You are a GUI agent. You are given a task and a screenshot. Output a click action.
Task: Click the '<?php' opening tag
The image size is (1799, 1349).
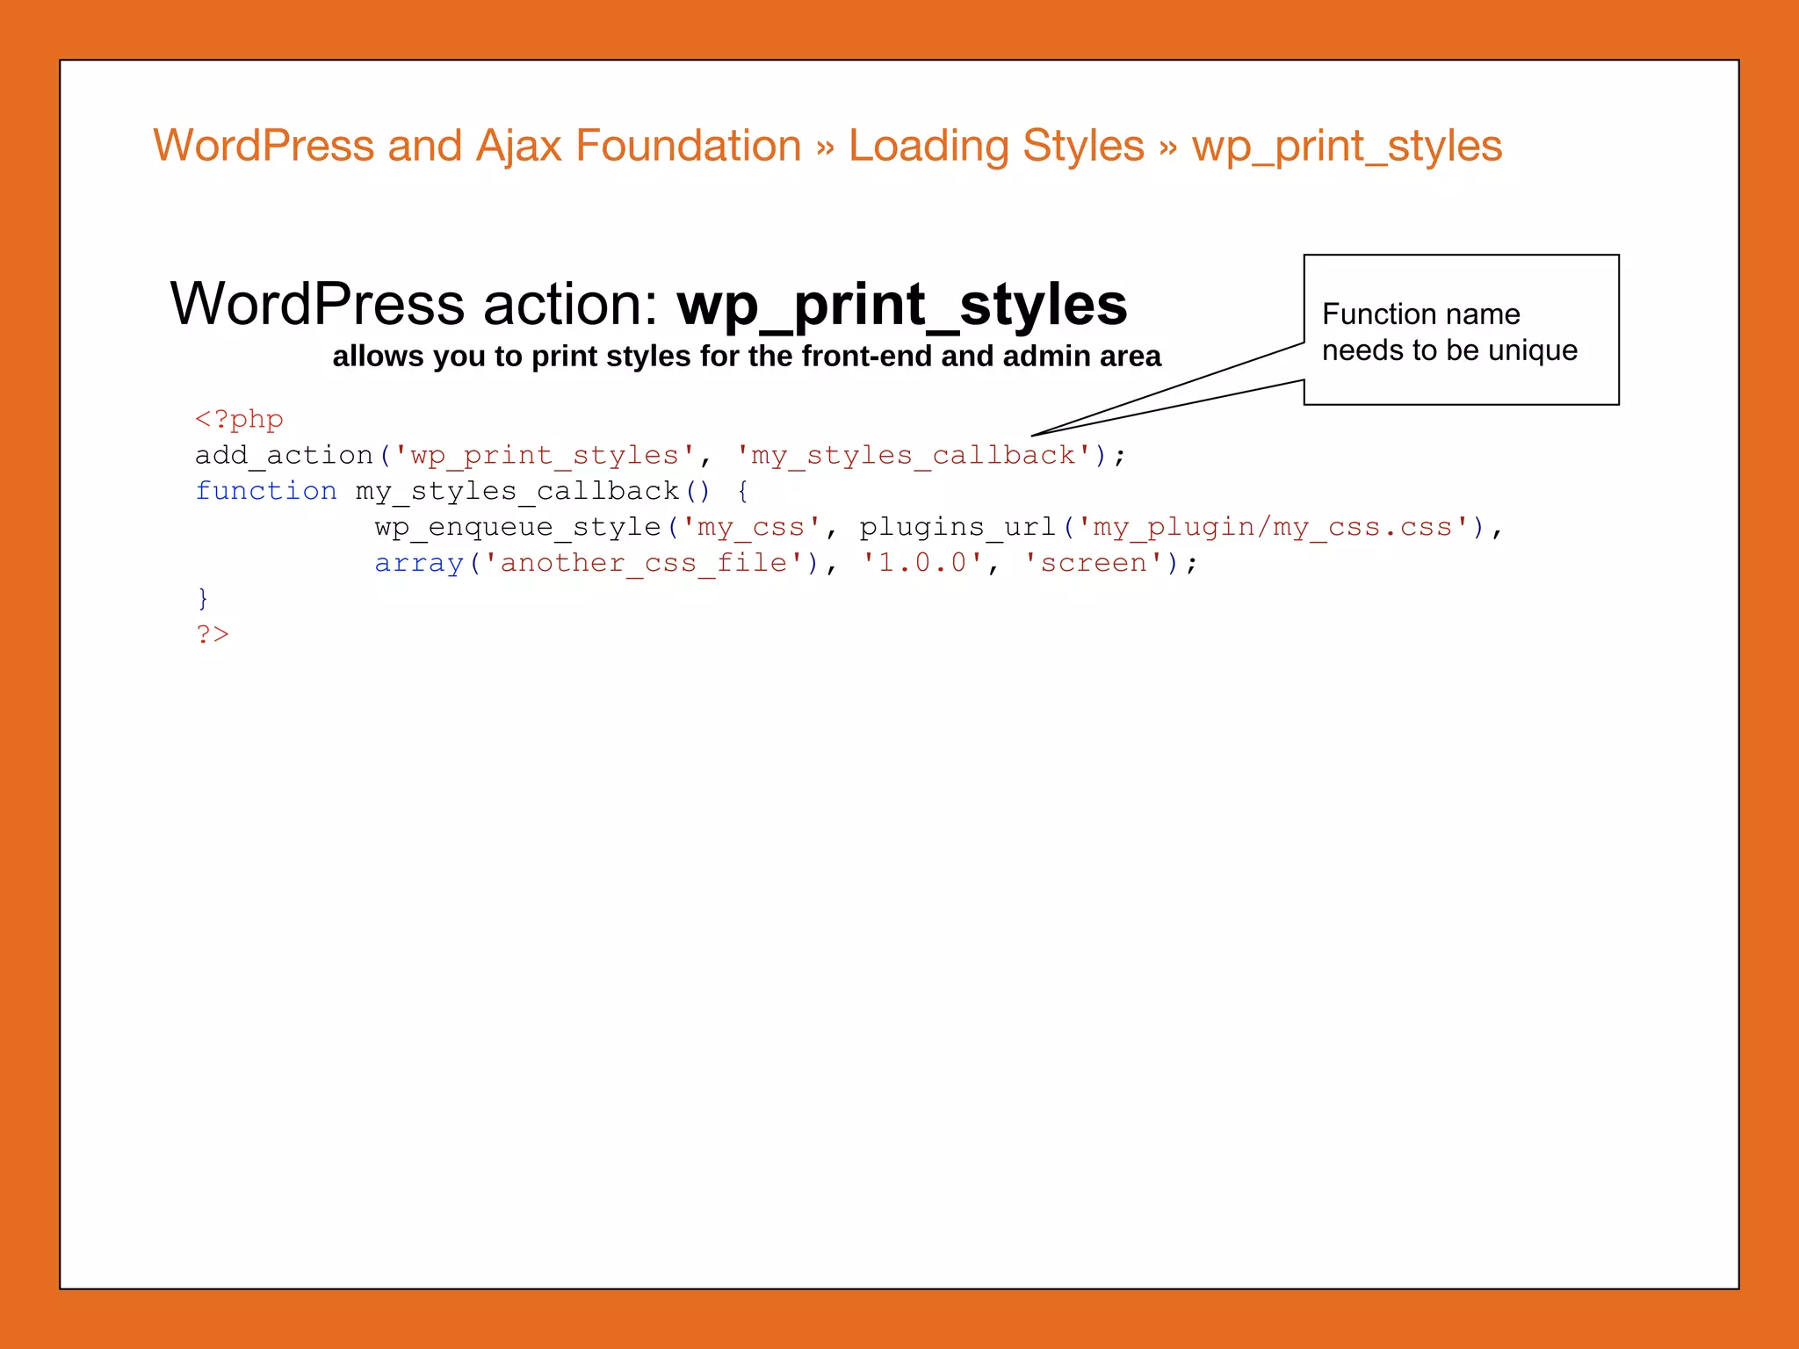click(239, 419)
